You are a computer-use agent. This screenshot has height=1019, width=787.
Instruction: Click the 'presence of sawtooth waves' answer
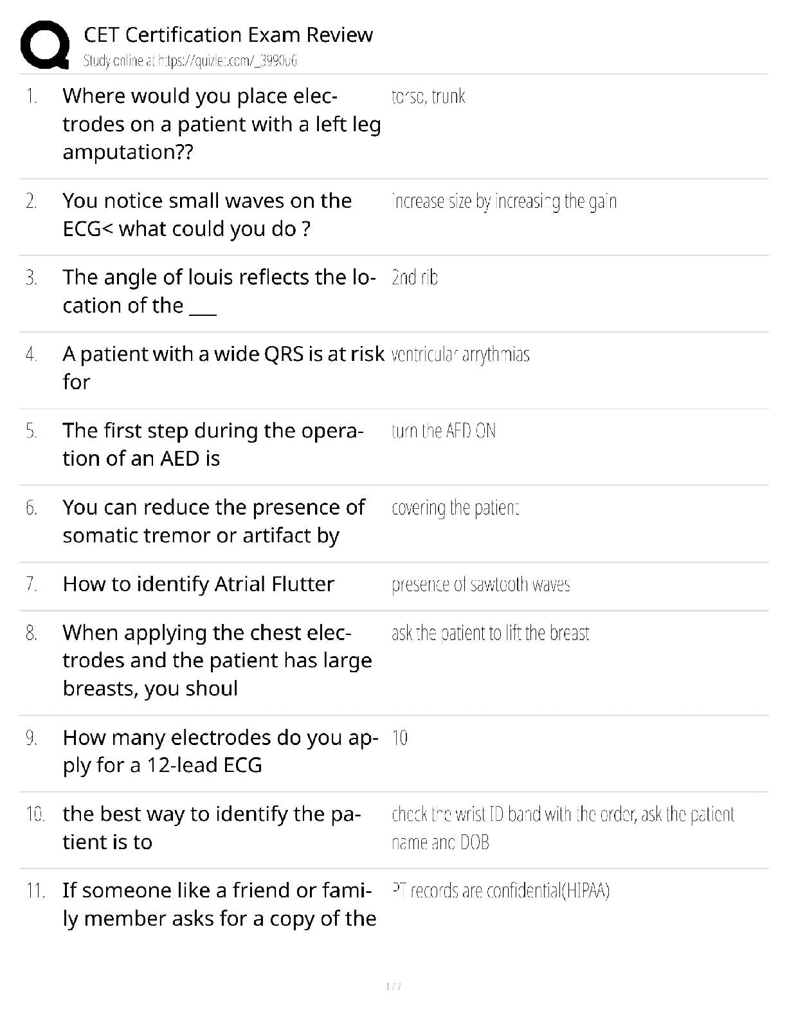481,585
